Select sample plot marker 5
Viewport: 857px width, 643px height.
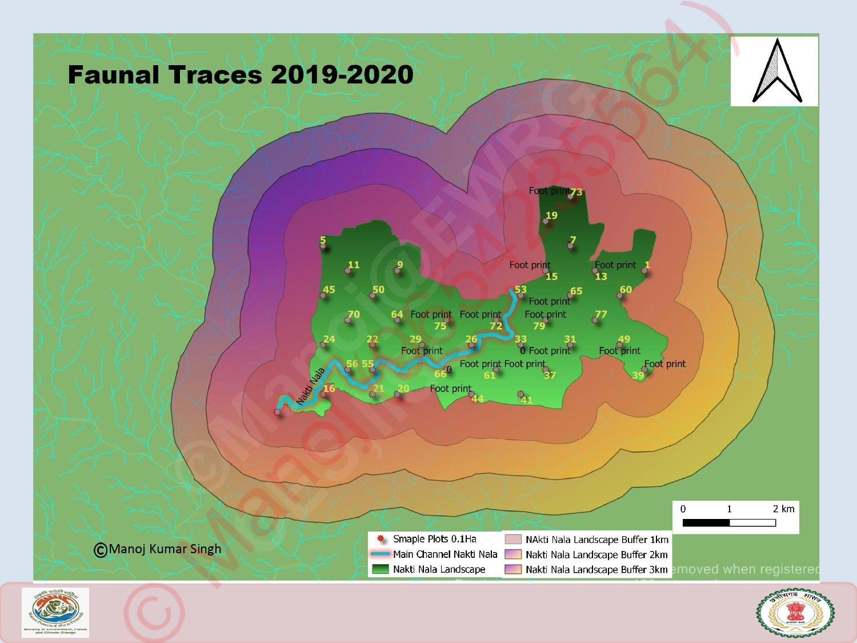coord(323,246)
